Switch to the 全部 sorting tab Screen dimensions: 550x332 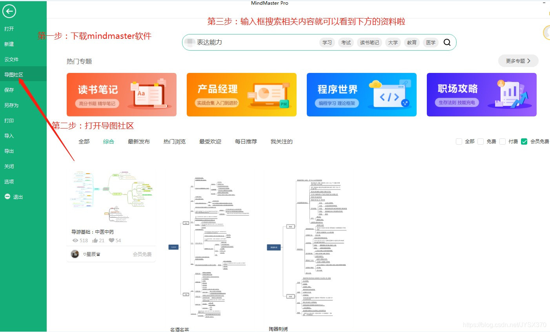click(x=84, y=142)
